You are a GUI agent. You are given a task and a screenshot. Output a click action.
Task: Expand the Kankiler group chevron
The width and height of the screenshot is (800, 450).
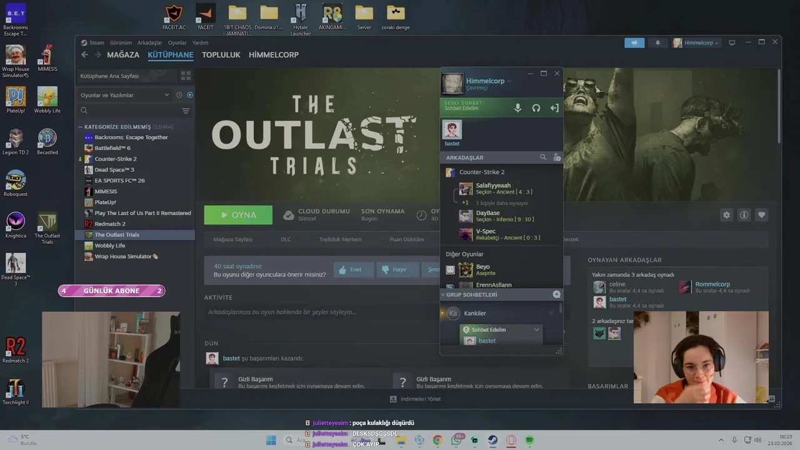pyautogui.click(x=551, y=313)
